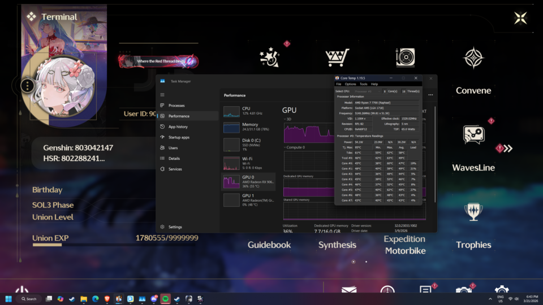The image size is (543, 305).
Task: Open the ENG US language switcher
Action: click(x=501, y=299)
